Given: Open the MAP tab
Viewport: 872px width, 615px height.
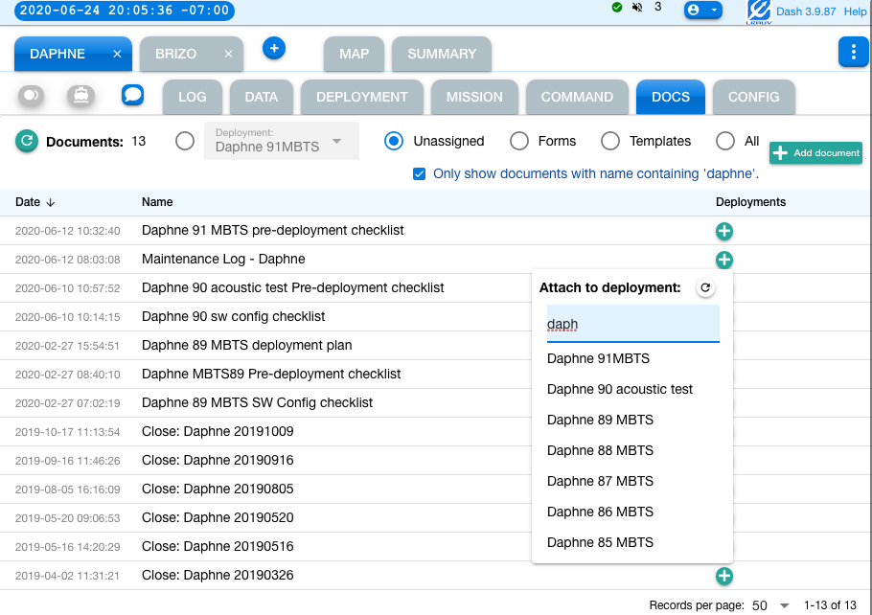Looking at the screenshot, I should pos(354,54).
